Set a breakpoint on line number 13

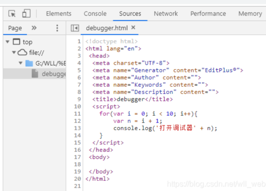(x=78, y=128)
